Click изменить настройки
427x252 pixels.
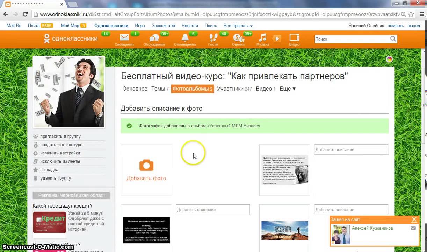60,153
